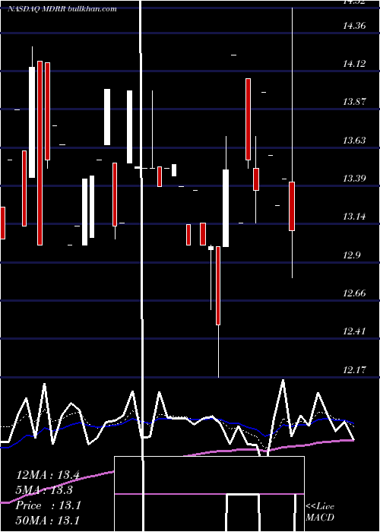Image resolution: width=380 pixels, height=532 pixels.
Task: Click the 5MA : 13.3 legend entry
Action: coord(44,490)
